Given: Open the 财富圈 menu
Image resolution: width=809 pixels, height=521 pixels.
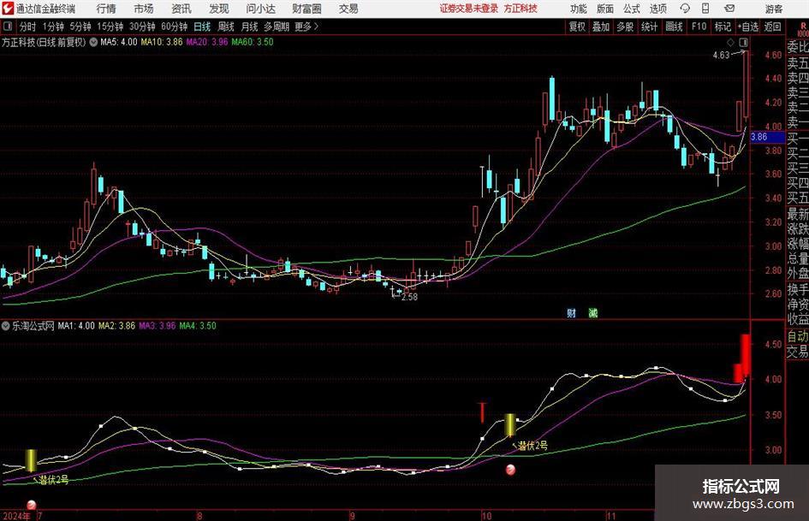Looking at the screenshot, I should coord(306,9).
